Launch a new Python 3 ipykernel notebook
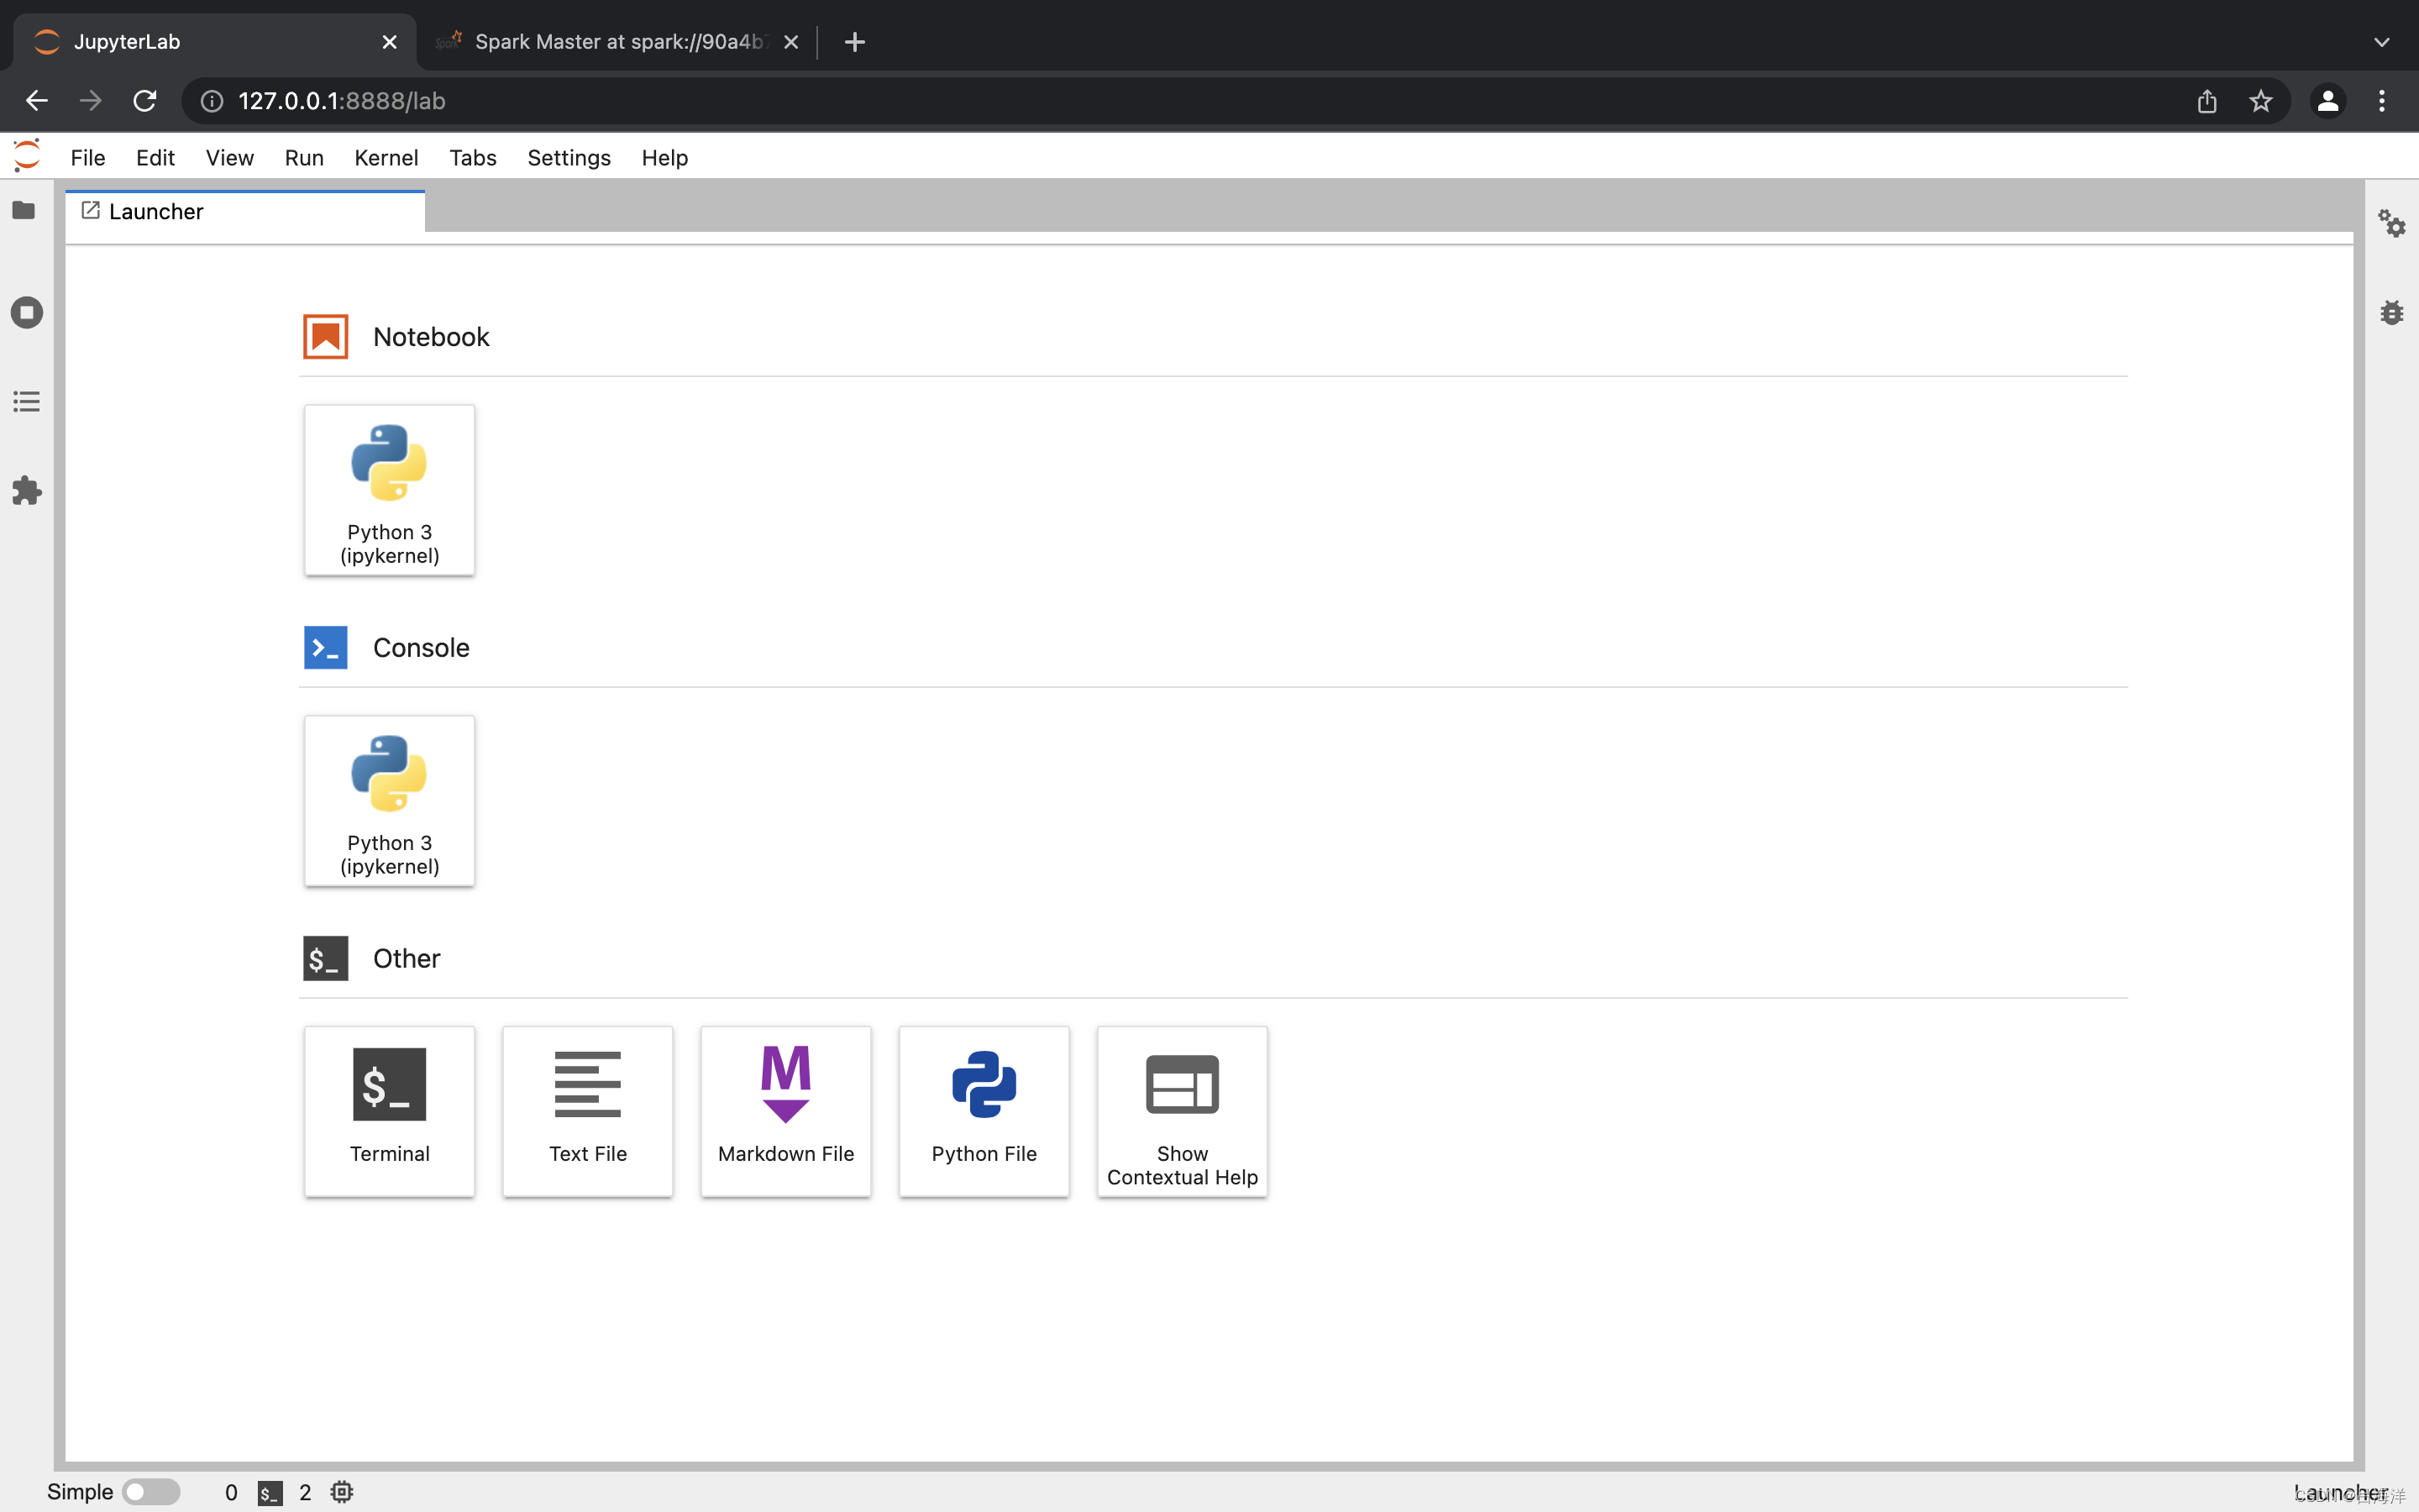 389,490
